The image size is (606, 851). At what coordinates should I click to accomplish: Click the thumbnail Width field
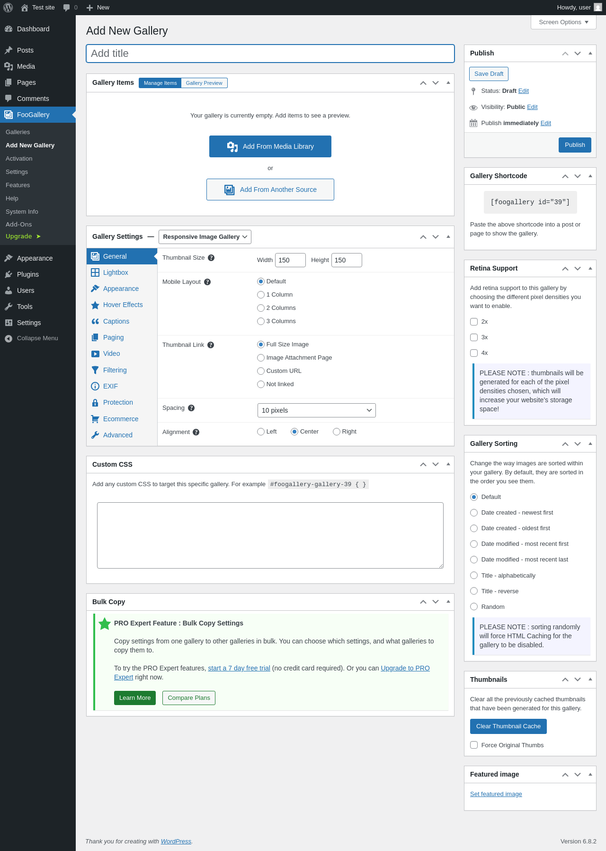tap(290, 260)
